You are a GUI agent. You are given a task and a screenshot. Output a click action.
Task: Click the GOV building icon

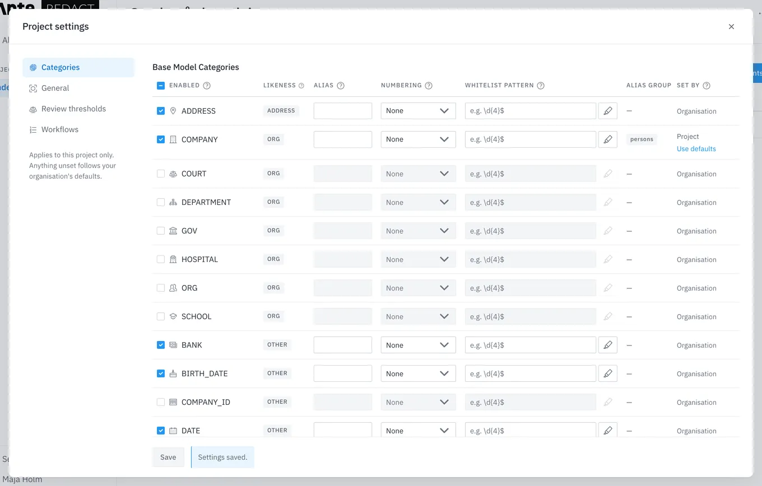(x=173, y=231)
